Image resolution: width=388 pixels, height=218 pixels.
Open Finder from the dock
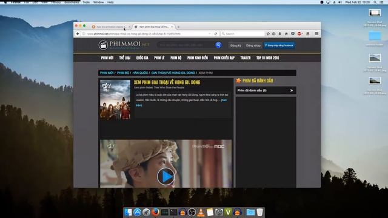(x=128, y=212)
